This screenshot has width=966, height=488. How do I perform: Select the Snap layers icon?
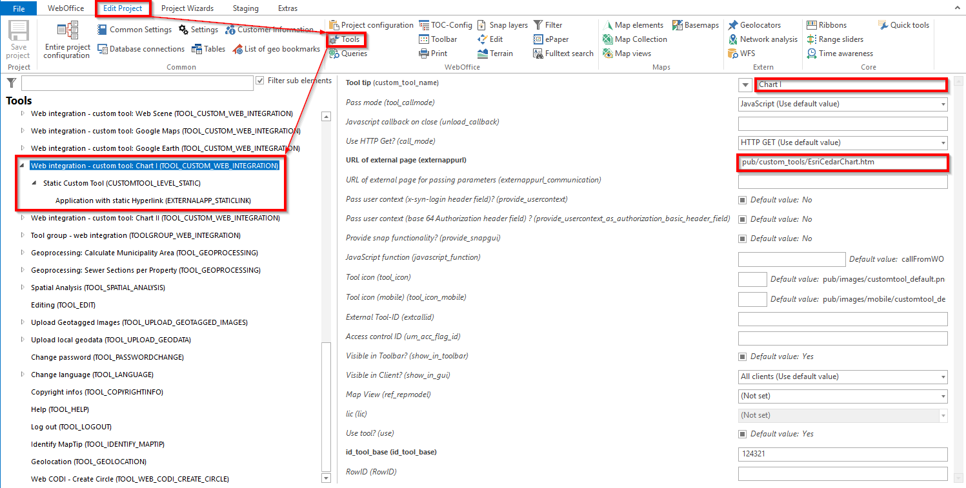click(503, 24)
